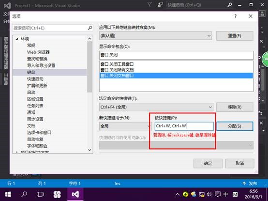The width and height of the screenshot is (268, 201).
Task: Open the 全局 scope dropdown
Action: 125,126
